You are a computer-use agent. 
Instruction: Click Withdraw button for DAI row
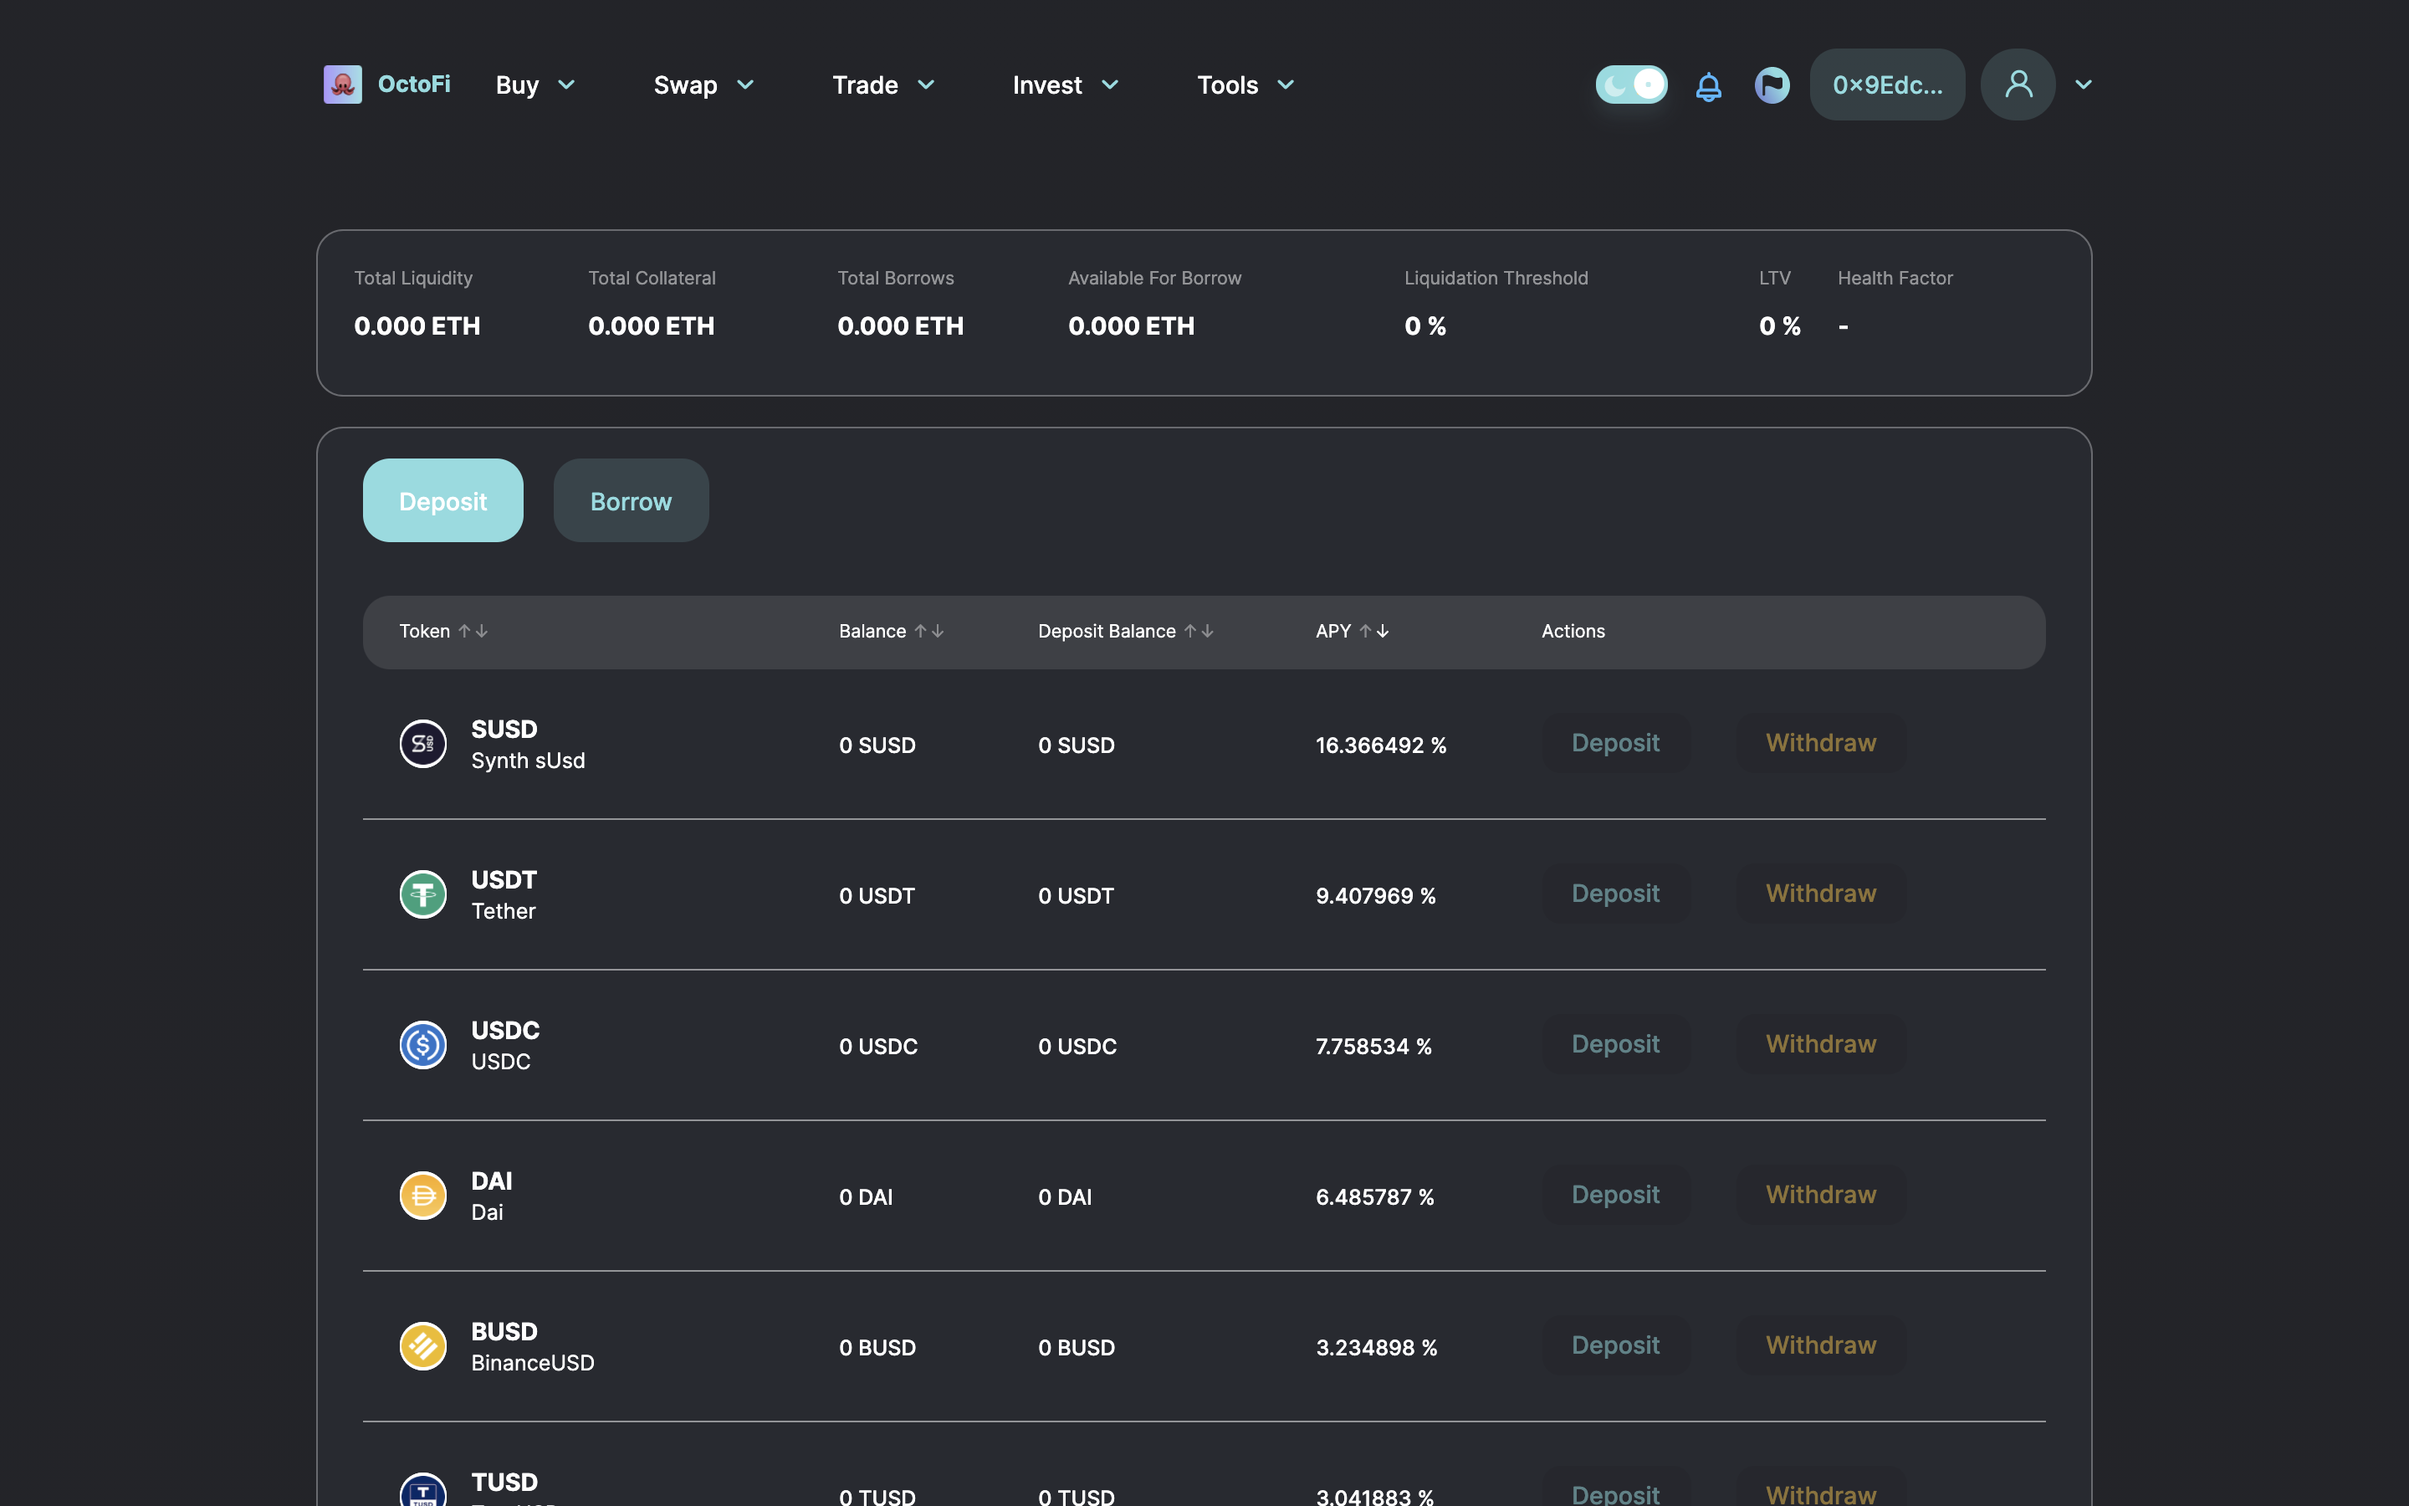(x=1821, y=1194)
